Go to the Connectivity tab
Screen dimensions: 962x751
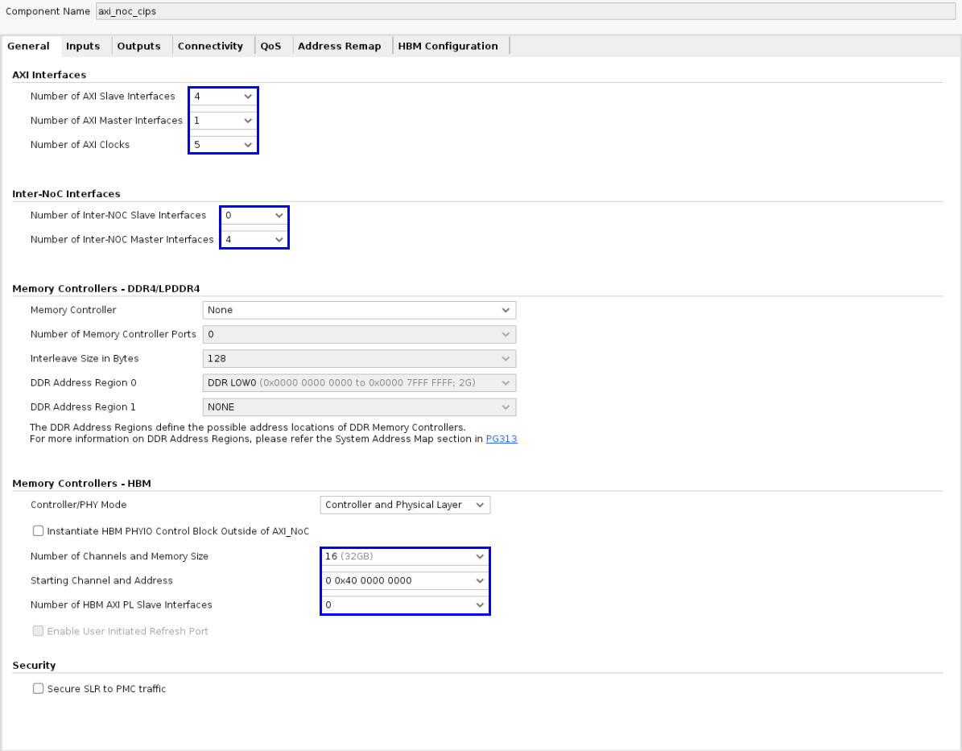pos(210,46)
